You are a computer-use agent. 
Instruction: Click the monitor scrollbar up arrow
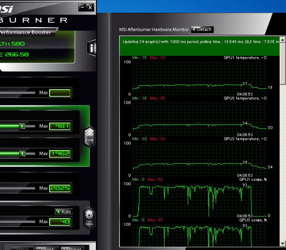click(283, 40)
